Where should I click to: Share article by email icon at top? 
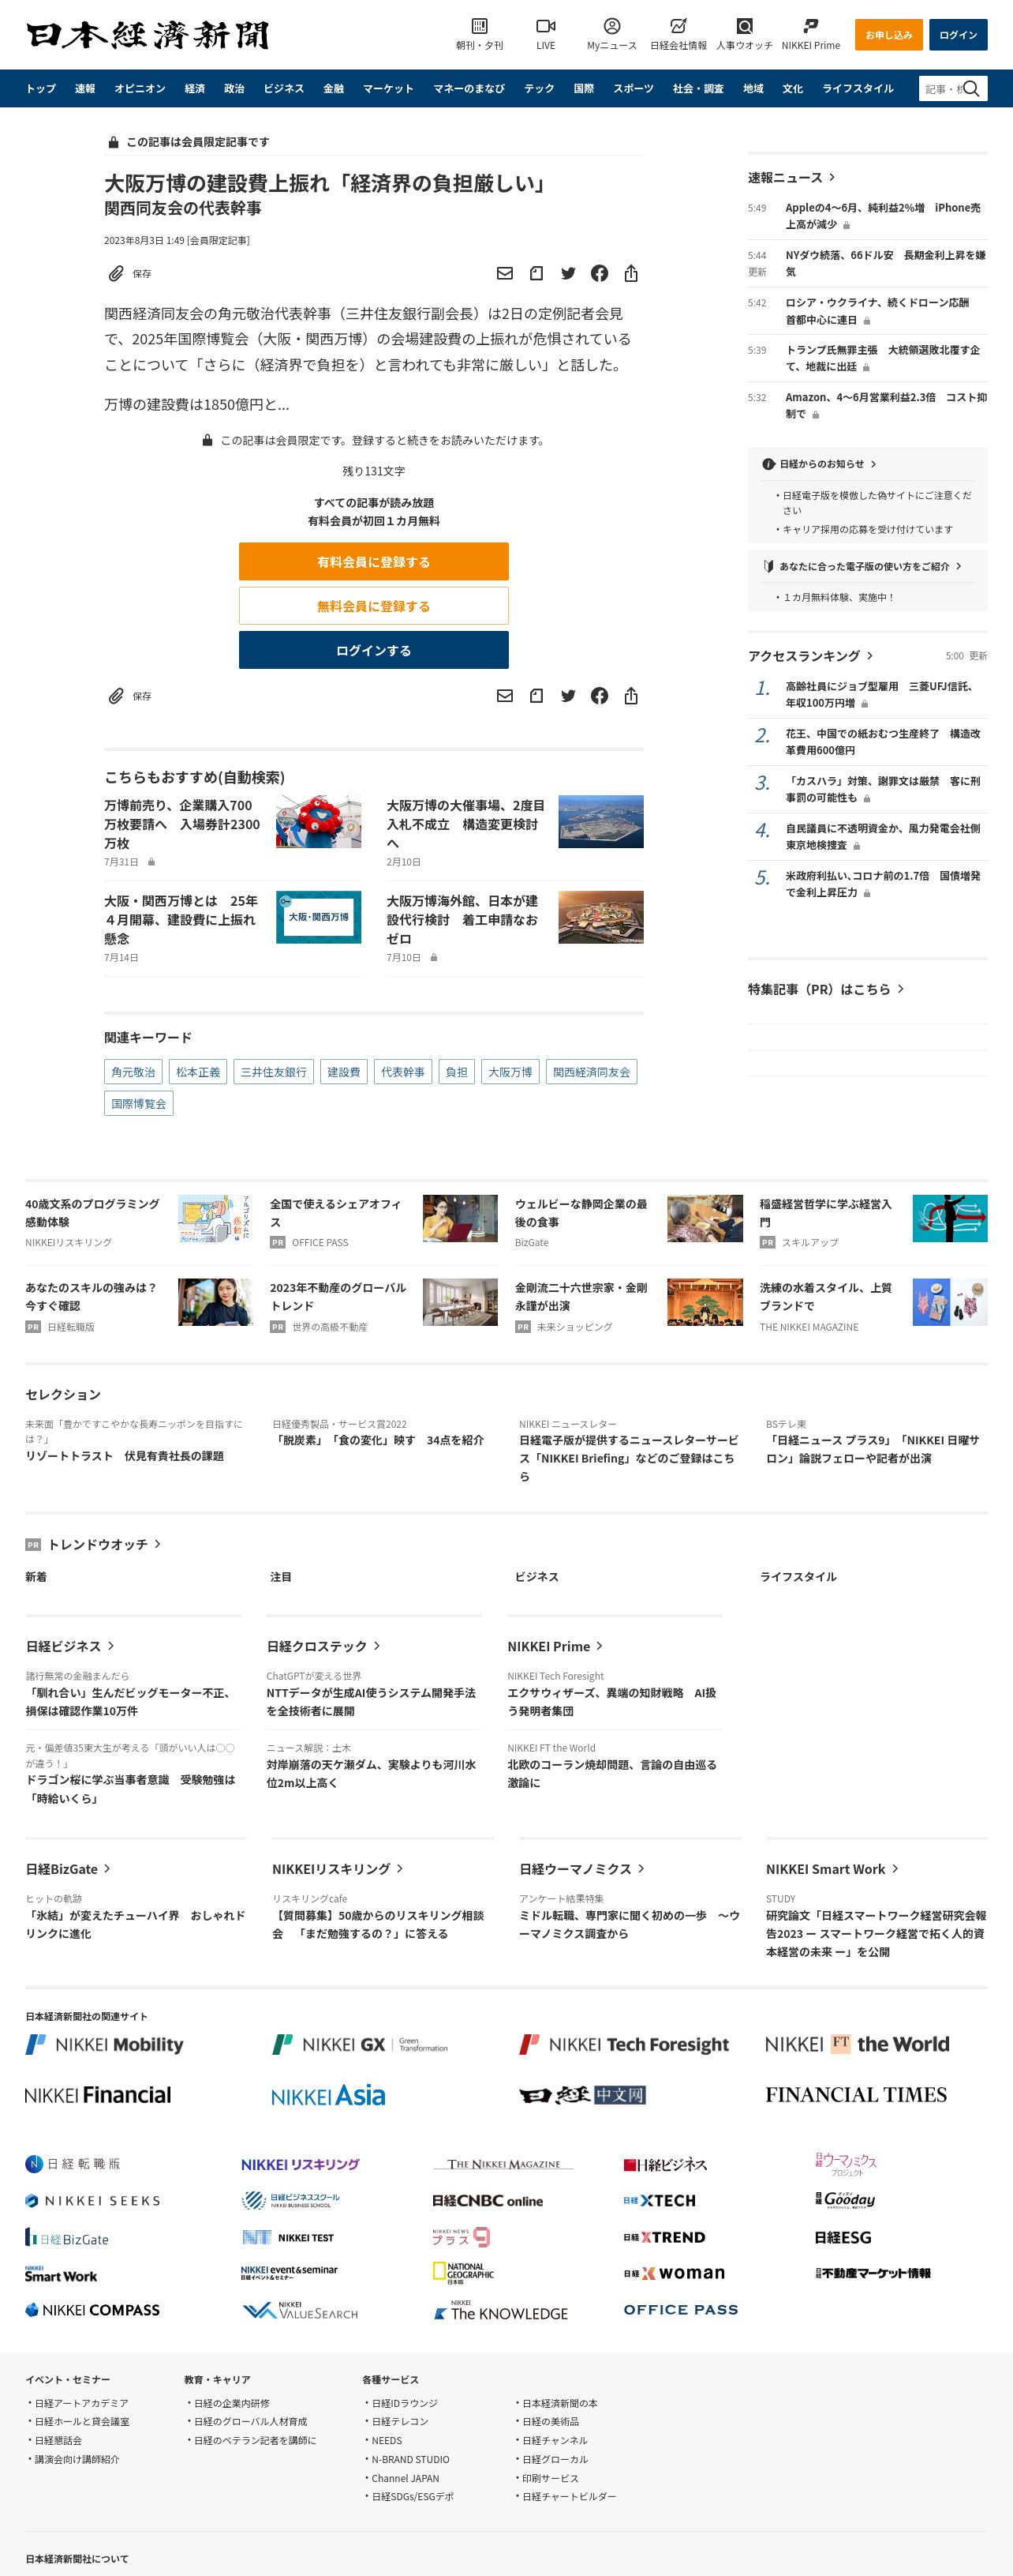click(x=504, y=274)
